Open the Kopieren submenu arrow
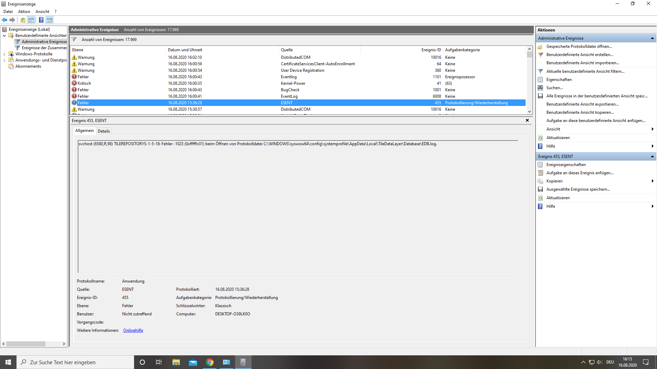The height and width of the screenshot is (369, 657). click(x=652, y=181)
